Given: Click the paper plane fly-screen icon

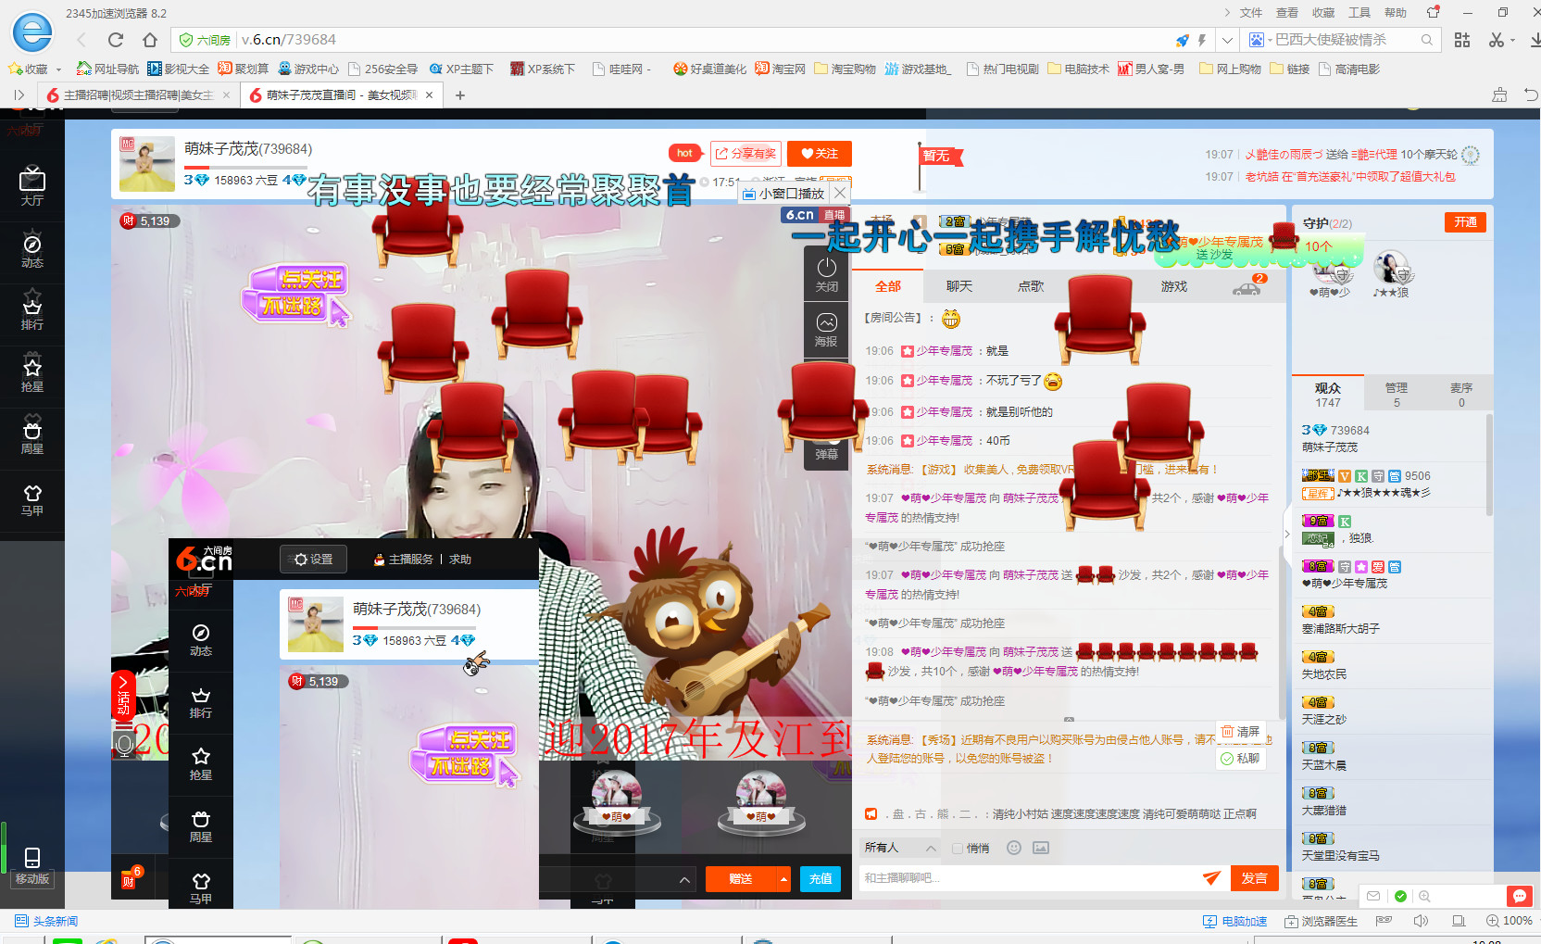Looking at the screenshot, I should (x=1211, y=878).
